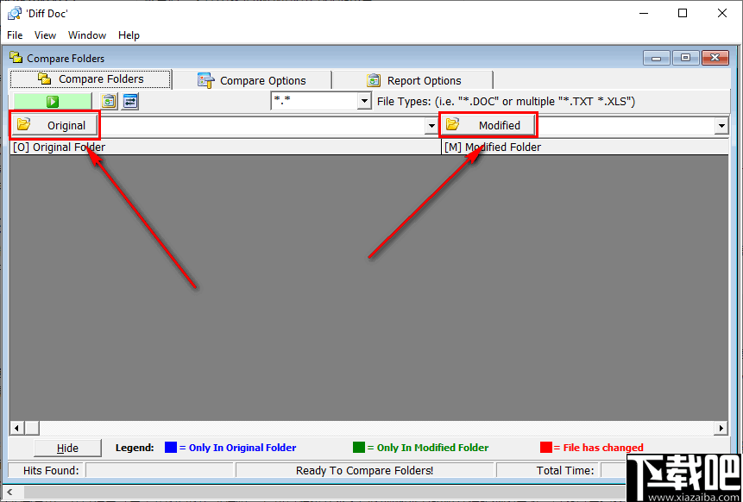This screenshot has height=502, width=743.
Task: Switch to the Report Options tab
Action: point(412,80)
